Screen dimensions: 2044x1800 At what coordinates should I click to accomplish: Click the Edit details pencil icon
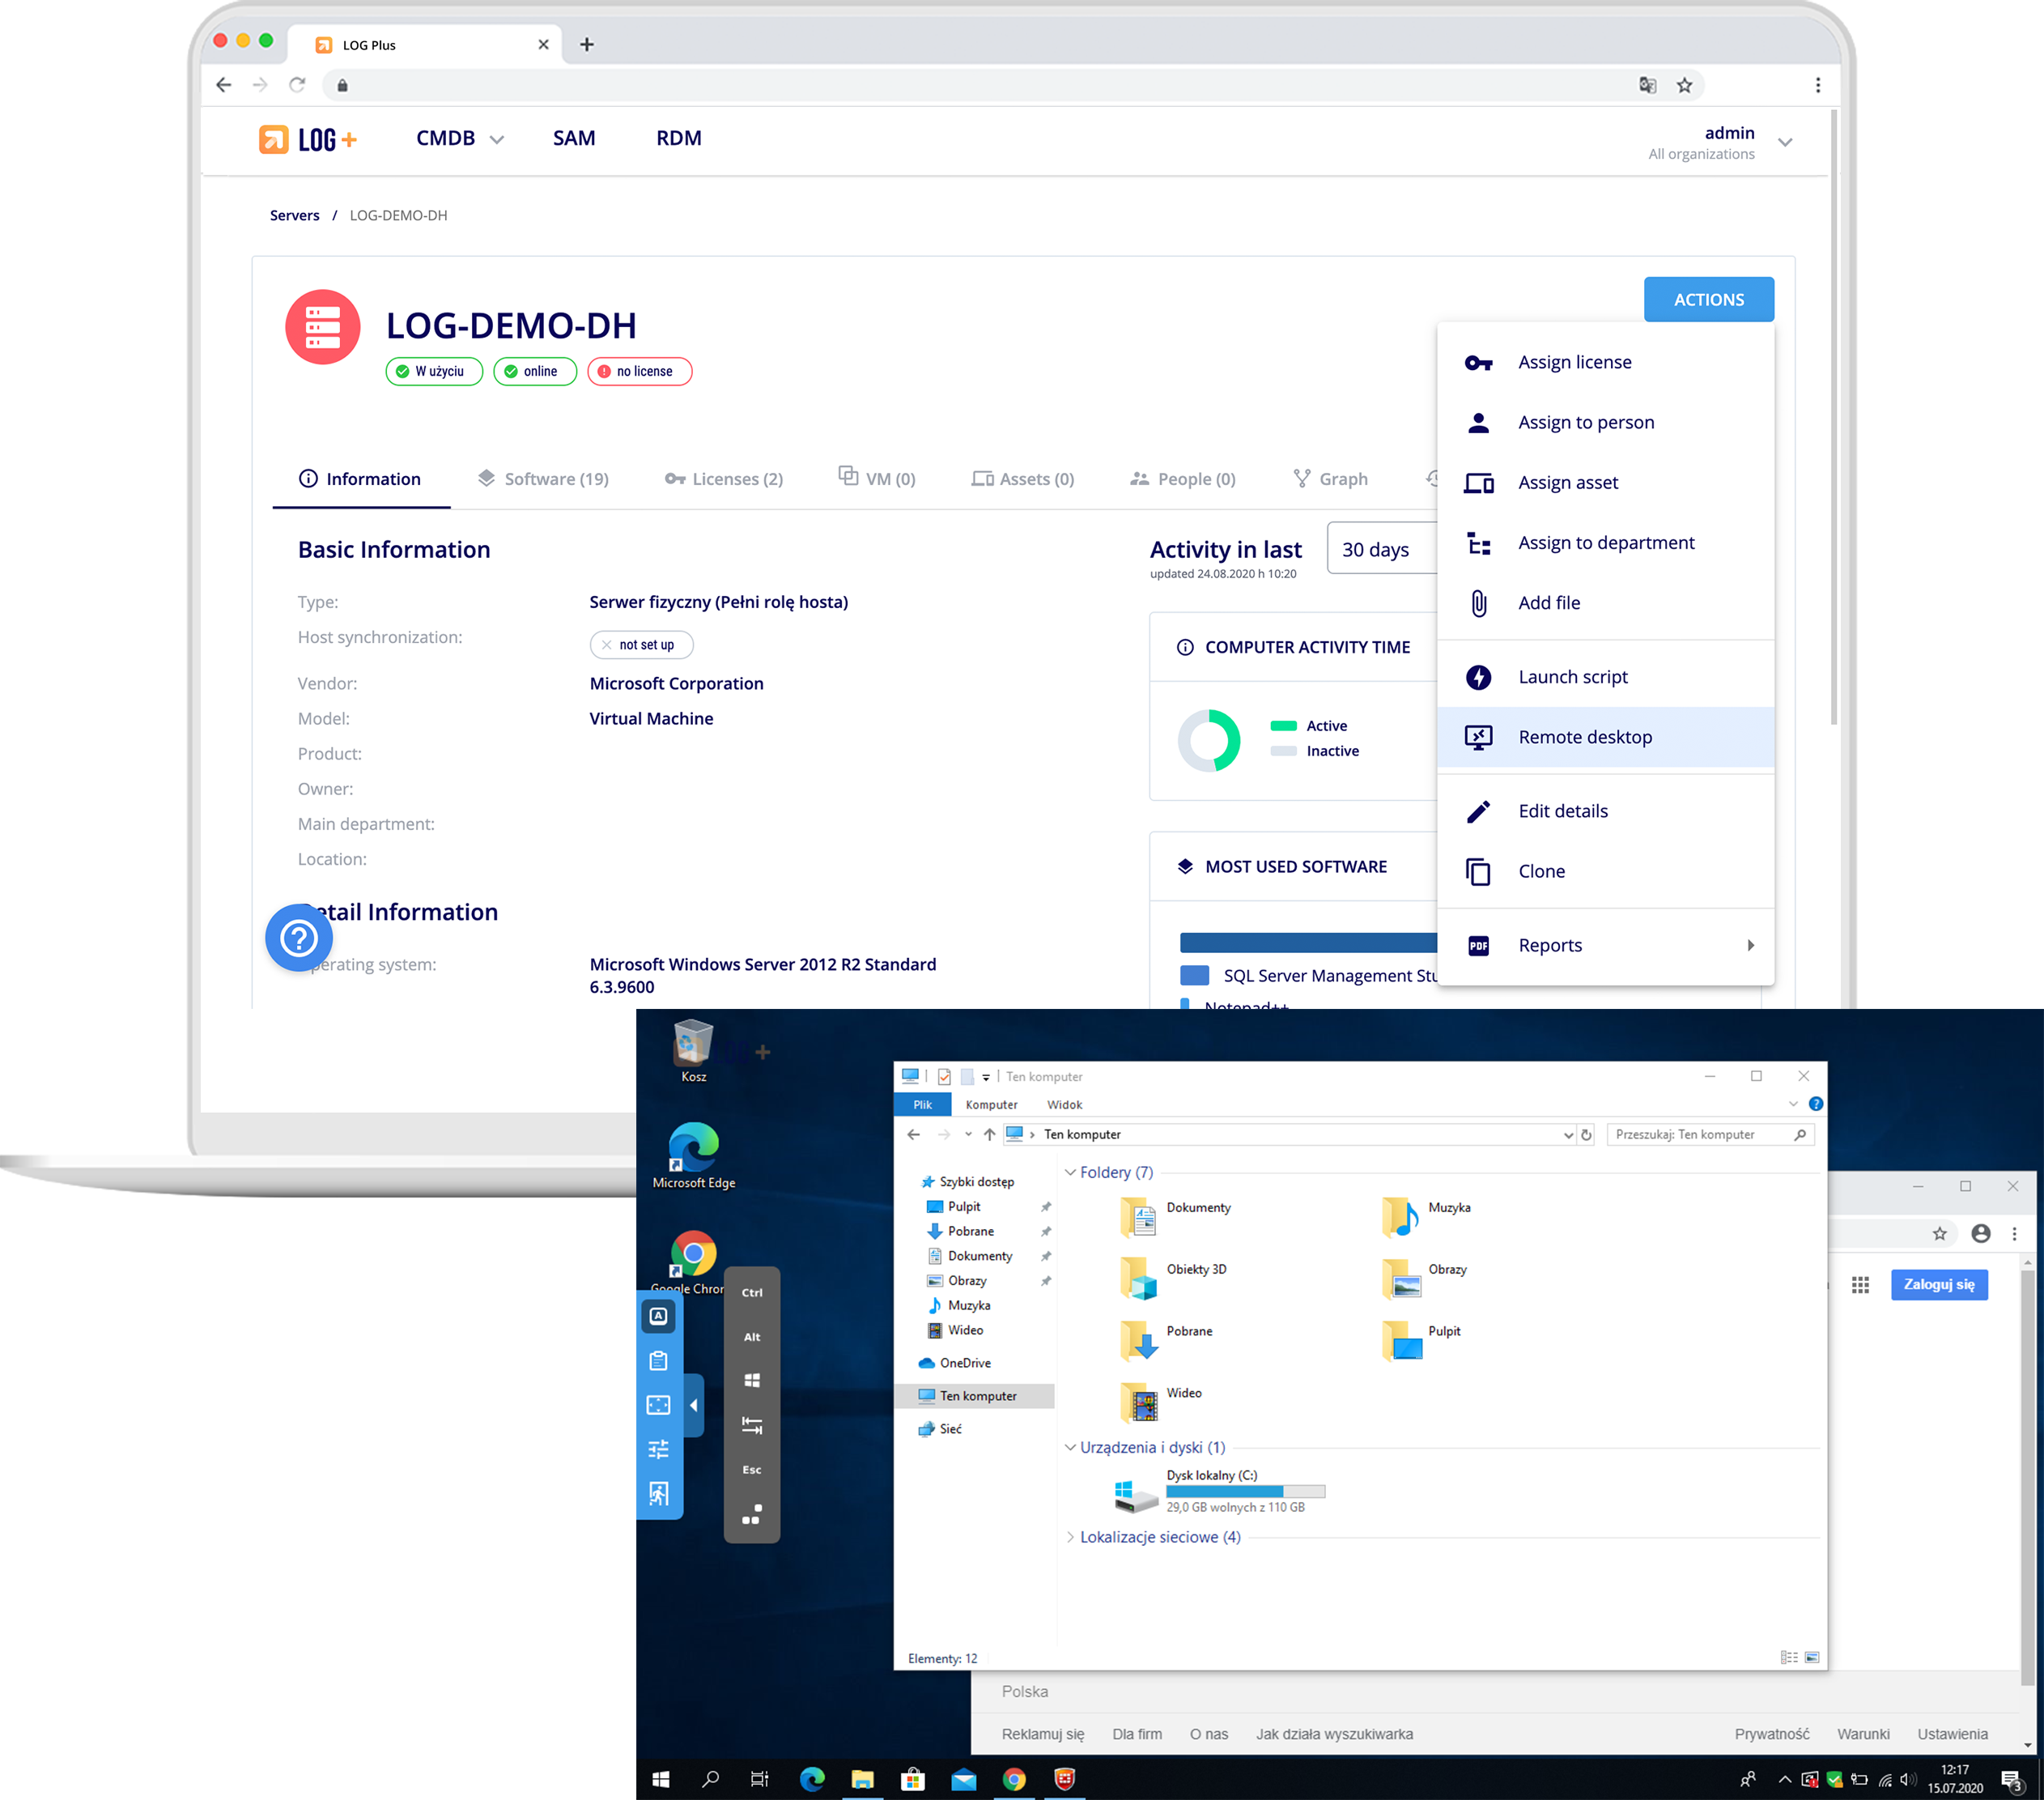click(1478, 811)
